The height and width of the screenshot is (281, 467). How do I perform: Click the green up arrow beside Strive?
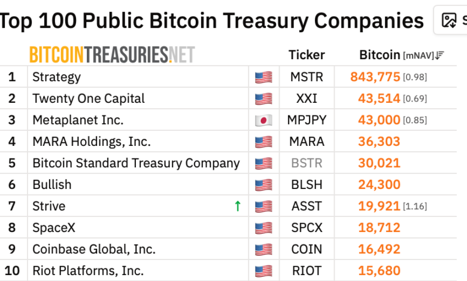click(237, 206)
